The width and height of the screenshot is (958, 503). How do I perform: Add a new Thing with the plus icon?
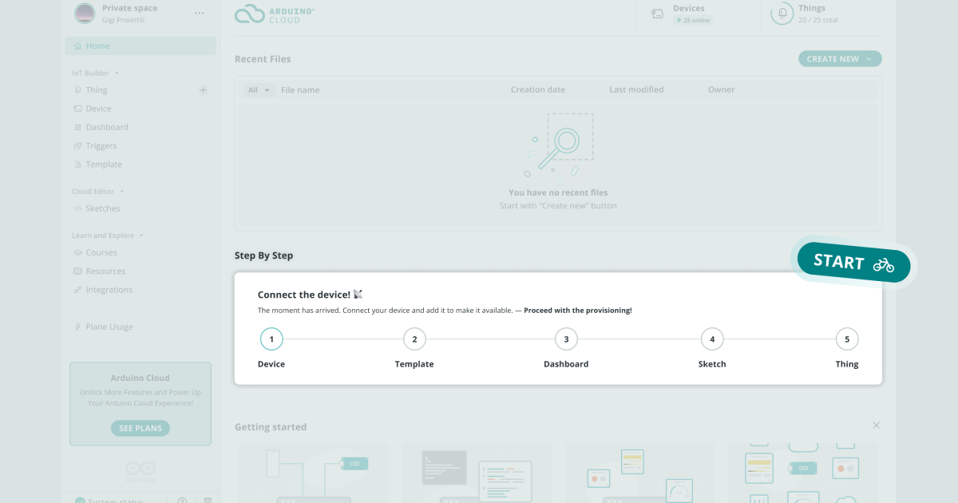(203, 90)
